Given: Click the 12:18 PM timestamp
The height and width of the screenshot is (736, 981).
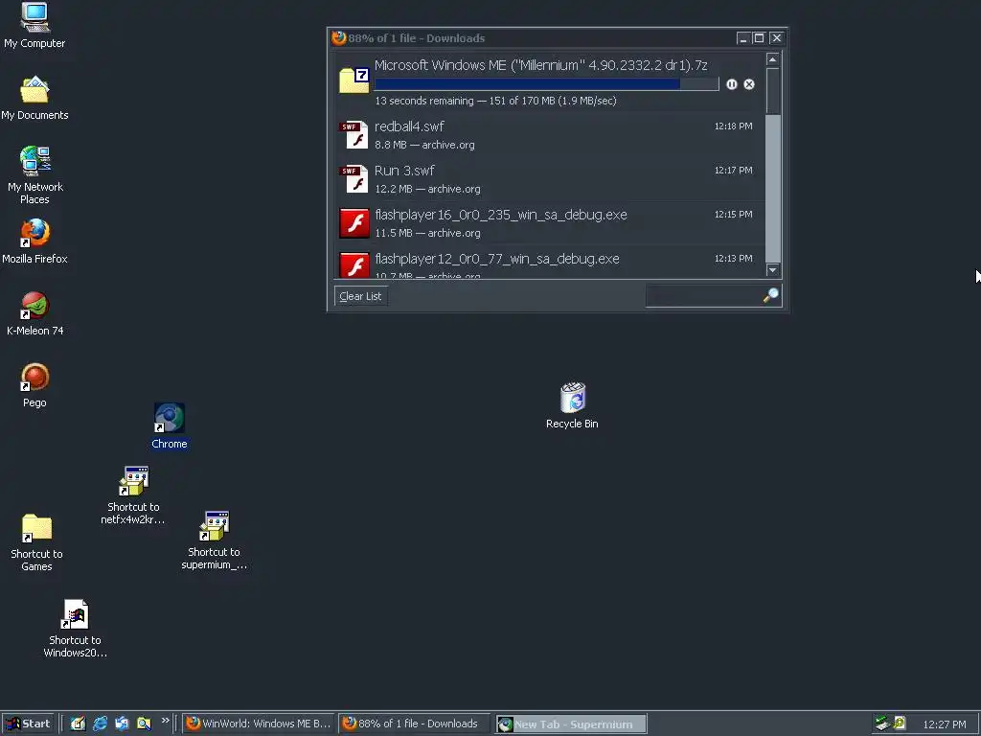Looking at the screenshot, I should point(733,126).
